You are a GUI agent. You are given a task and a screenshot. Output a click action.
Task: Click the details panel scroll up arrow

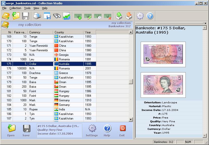[x=205, y=28]
